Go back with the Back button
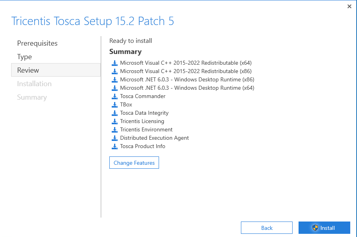Screen dimensions: 357x237 click(x=267, y=228)
